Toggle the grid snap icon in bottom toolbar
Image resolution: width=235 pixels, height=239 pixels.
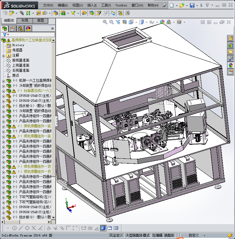[90, 228]
